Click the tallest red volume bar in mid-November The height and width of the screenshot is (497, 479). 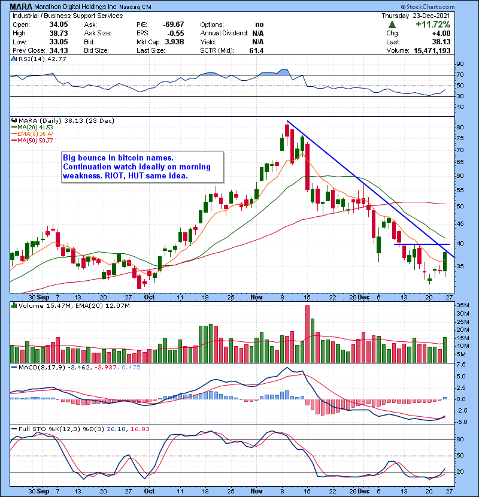click(x=307, y=334)
